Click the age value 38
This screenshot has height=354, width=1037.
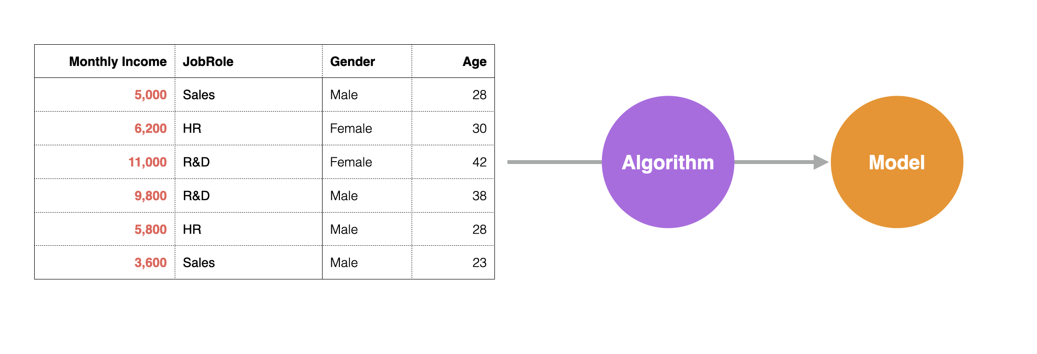[x=479, y=196]
